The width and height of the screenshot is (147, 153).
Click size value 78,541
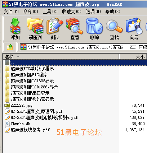(x=138, y=105)
